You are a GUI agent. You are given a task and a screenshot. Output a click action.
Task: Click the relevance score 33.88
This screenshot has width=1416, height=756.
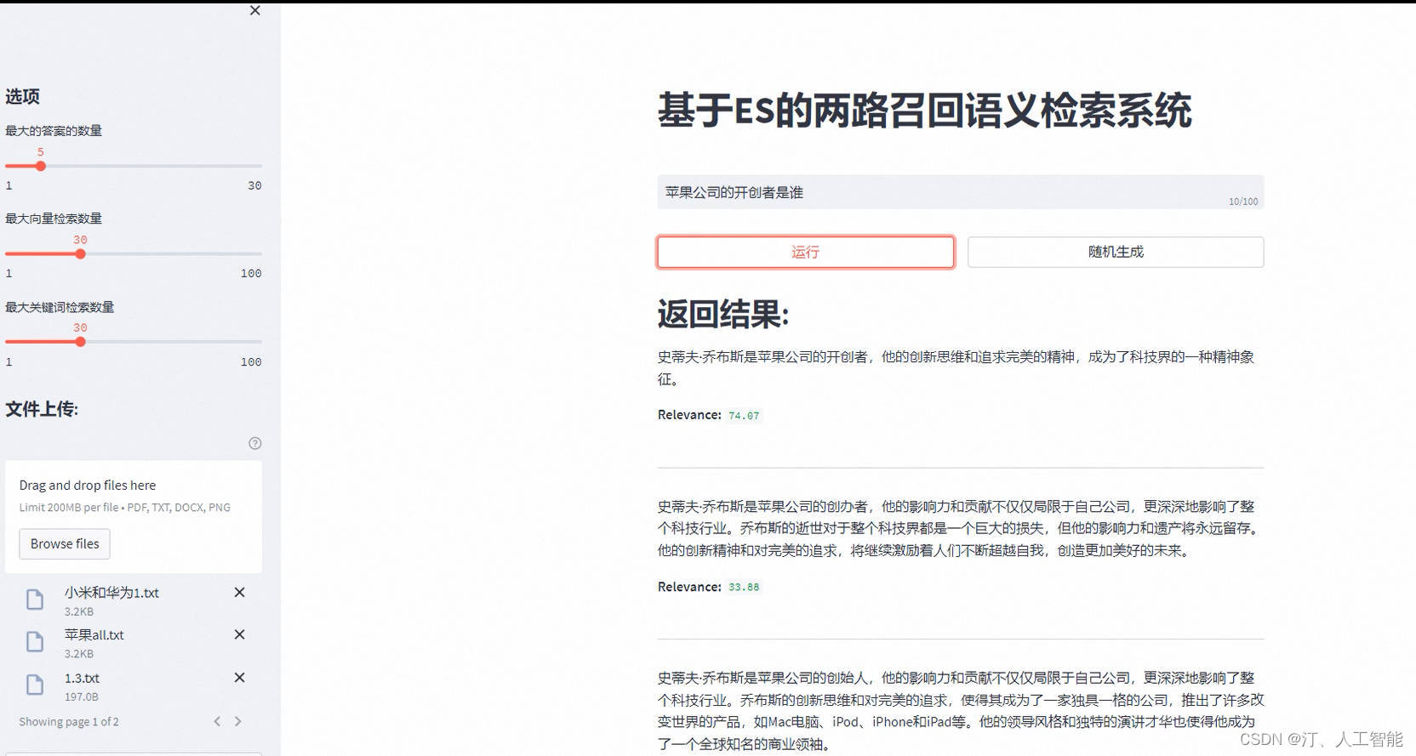point(744,587)
